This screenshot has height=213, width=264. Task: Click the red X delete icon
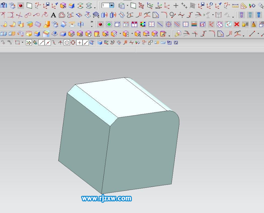237,24
